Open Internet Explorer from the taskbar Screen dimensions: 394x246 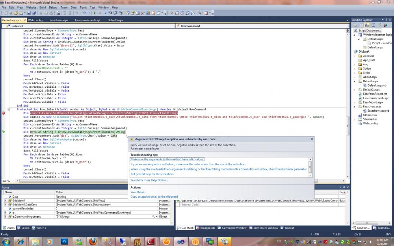(20, 242)
